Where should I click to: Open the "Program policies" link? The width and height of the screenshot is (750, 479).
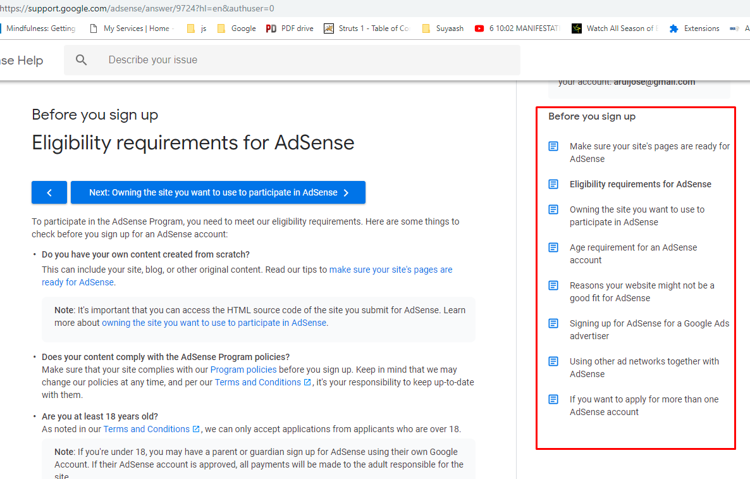tap(243, 370)
